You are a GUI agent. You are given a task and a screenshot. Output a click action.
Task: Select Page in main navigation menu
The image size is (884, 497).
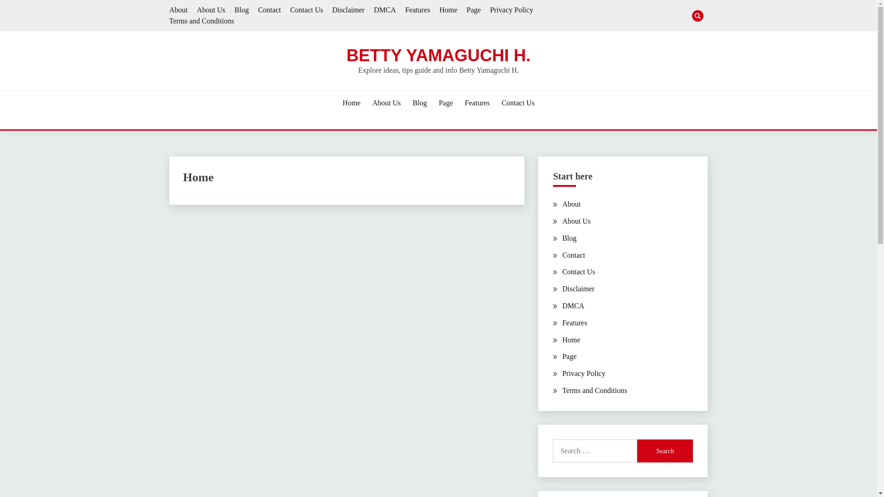[x=446, y=103]
